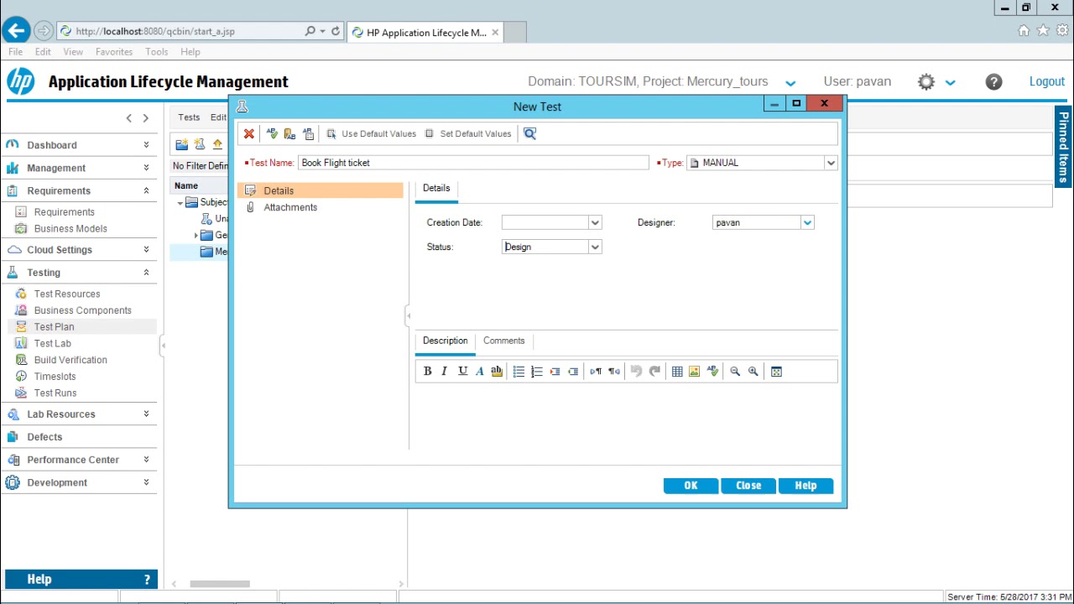Set left-to-right paragraph direction
The image size is (1074, 604).
(596, 372)
